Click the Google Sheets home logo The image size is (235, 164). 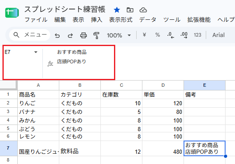point(12,13)
